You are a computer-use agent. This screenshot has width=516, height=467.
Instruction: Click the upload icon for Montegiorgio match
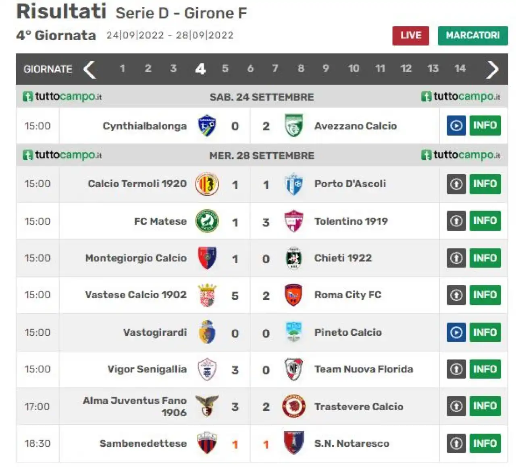click(x=456, y=258)
